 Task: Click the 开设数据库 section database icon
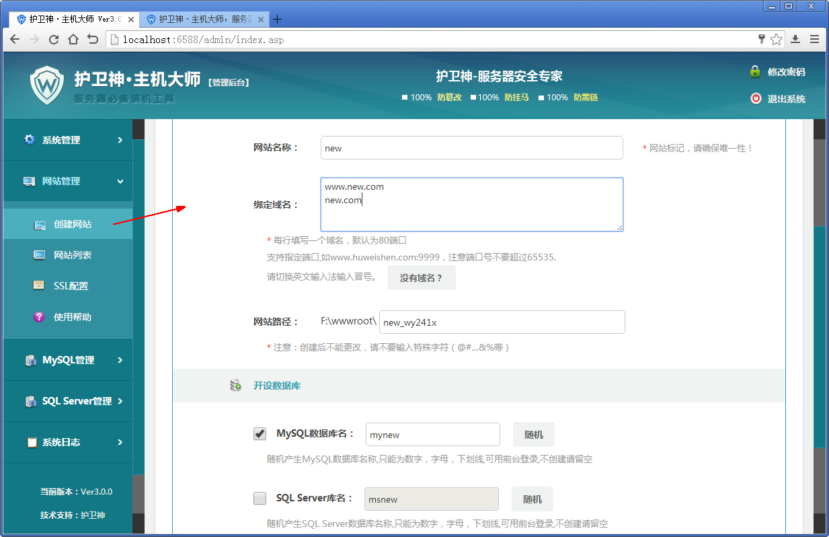(235, 386)
